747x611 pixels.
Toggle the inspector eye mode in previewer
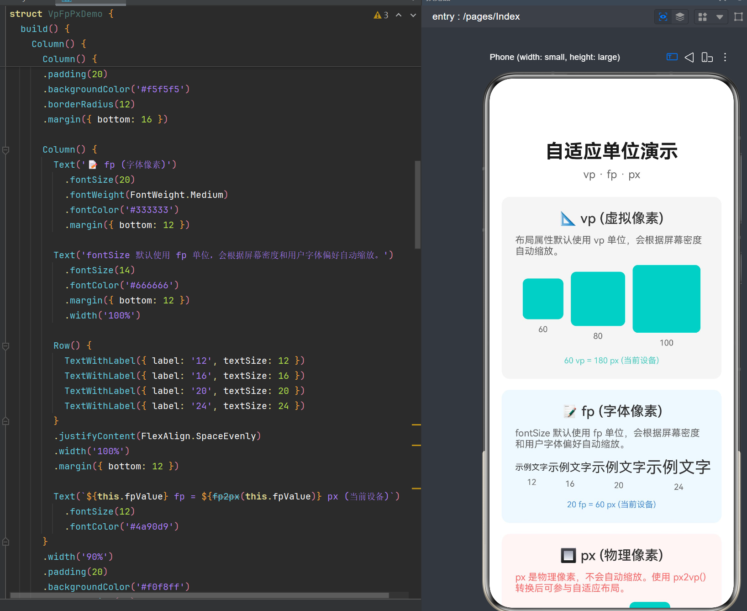tap(663, 17)
